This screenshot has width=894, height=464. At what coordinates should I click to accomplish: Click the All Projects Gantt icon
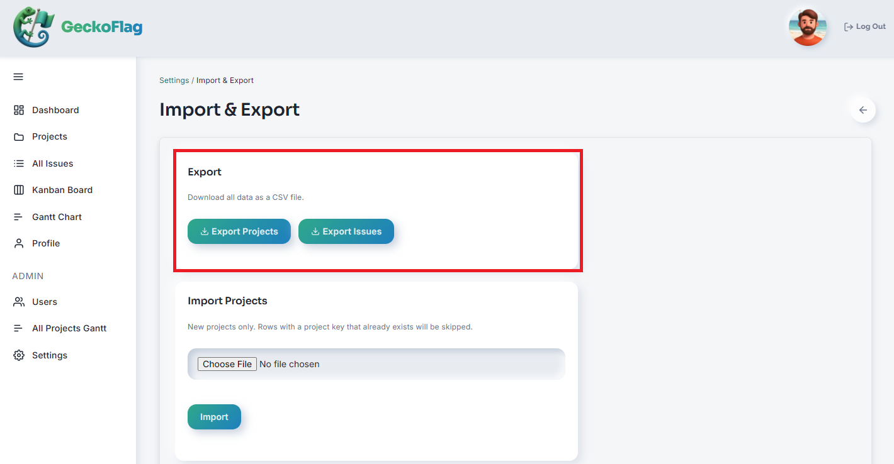[x=19, y=328]
